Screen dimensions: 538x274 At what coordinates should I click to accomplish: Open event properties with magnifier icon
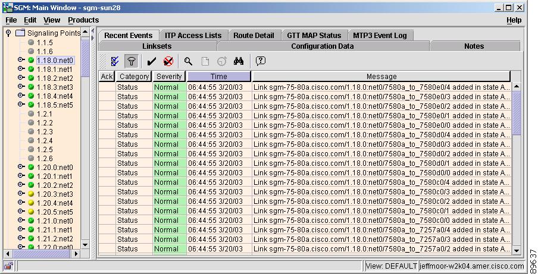click(x=188, y=61)
